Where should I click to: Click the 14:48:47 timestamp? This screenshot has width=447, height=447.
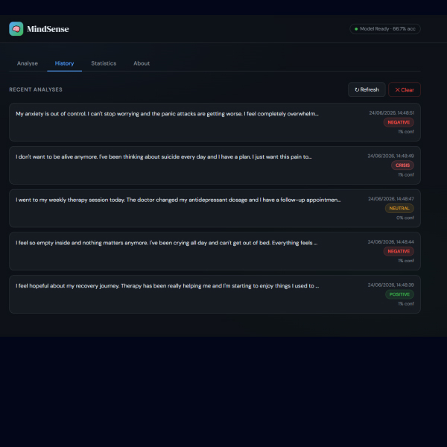pyautogui.click(x=391, y=199)
